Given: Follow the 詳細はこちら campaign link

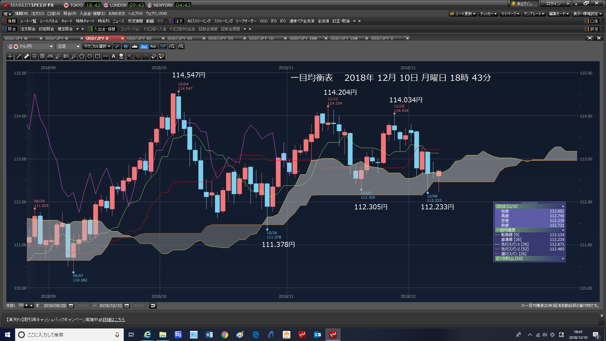Looking at the screenshot, I should coord(114,320).
